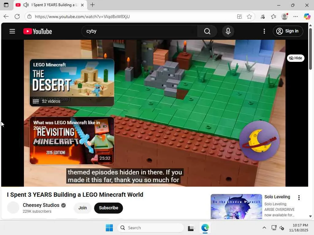314x235 pixels.
Task: Focus the YouTube search box containing cyby
Action: [x=140, y=31]
